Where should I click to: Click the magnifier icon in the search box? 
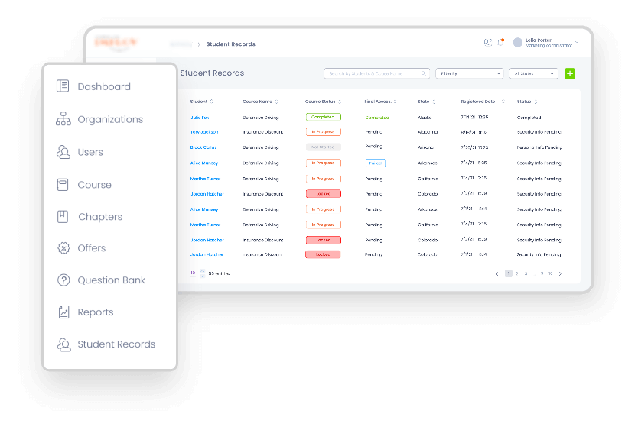tap(423, 73)
